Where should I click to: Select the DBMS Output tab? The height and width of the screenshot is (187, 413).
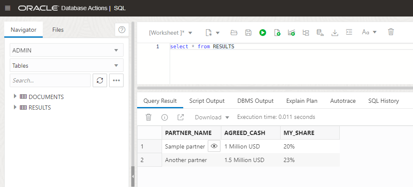tap(255, 101)
